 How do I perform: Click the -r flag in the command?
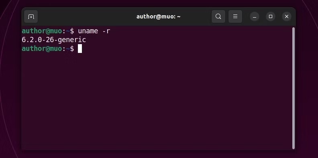point(106,31)
